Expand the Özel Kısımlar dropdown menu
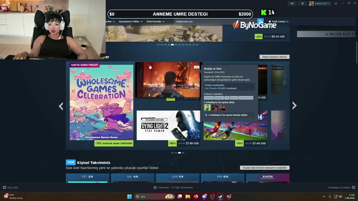The height and width of the screenshot is (201, 358). (156, 21)
